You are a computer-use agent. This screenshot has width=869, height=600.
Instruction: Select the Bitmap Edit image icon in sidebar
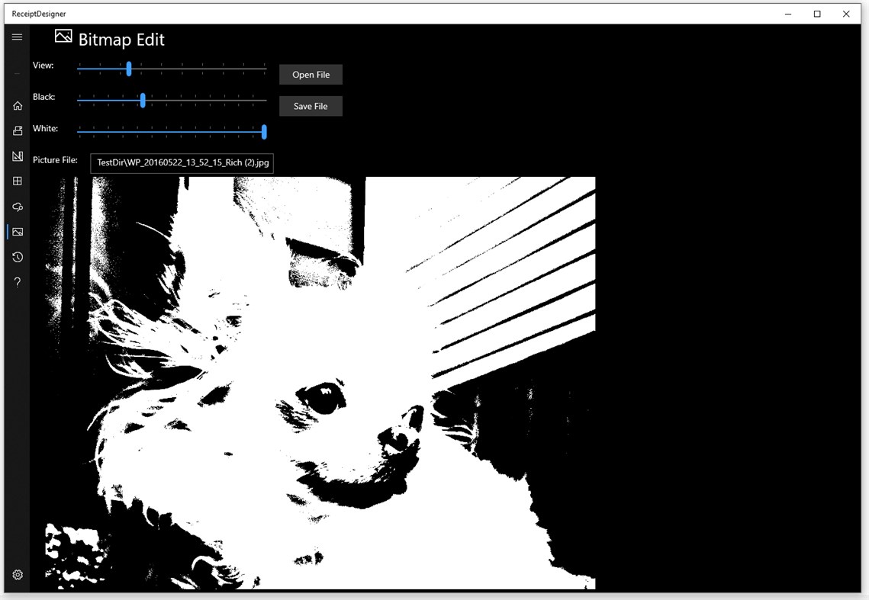coord(17,231)
